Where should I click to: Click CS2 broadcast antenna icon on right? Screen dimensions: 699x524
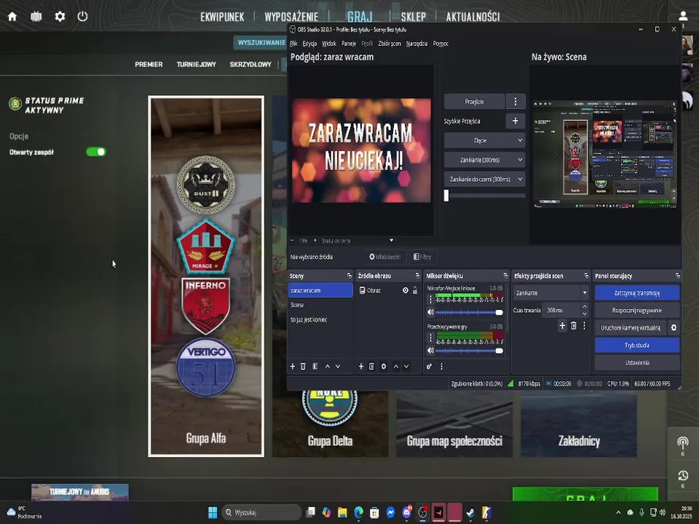tap(682, 443)
